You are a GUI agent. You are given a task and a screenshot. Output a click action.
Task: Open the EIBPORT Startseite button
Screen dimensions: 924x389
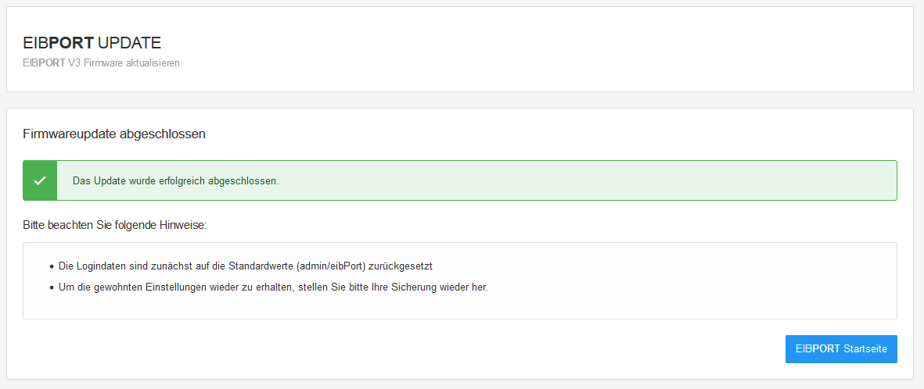[x=841, y=349]
